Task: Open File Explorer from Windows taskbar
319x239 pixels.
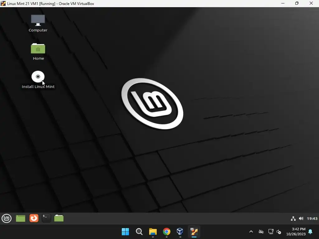Action: pyautogui.click(x=153, y=232)
